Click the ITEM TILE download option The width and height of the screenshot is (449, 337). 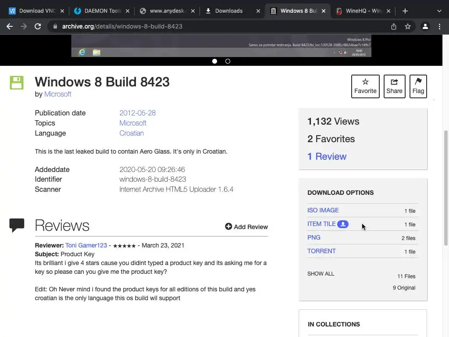pyautogui.click(x=321, y=224)
